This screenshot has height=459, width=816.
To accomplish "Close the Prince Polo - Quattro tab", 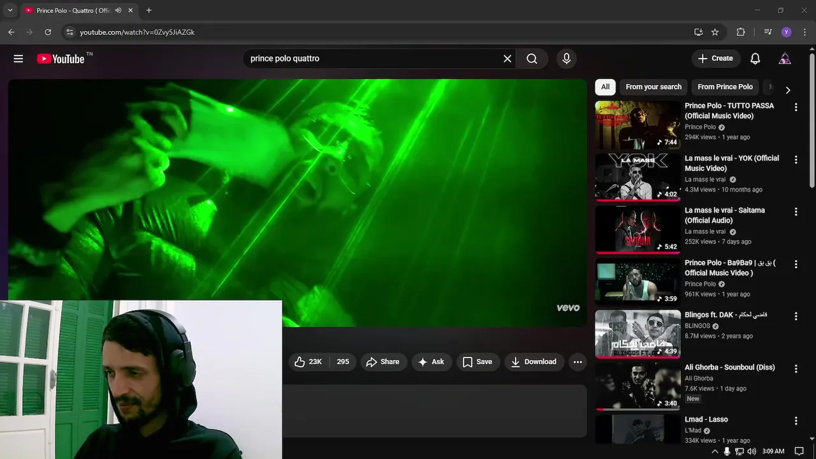I will (131, 10).
